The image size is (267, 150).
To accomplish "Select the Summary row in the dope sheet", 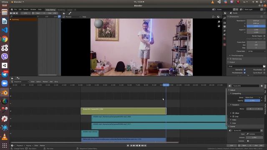I will pyautogui.click(x=23, y=20).
